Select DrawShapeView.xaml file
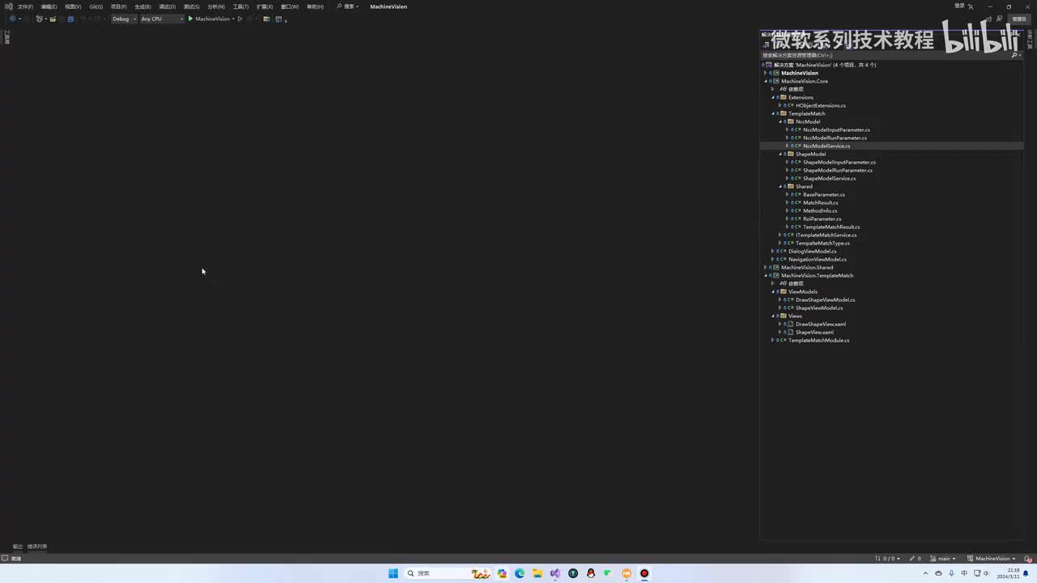The height and width of the screenshot is (583, 1037). point(820,324)
